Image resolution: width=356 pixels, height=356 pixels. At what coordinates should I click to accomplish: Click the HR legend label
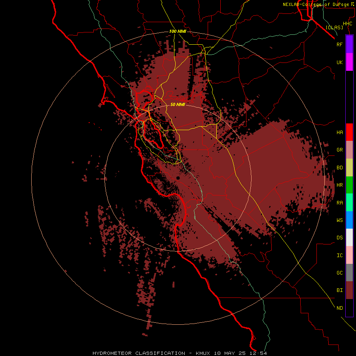coord(339,185)
